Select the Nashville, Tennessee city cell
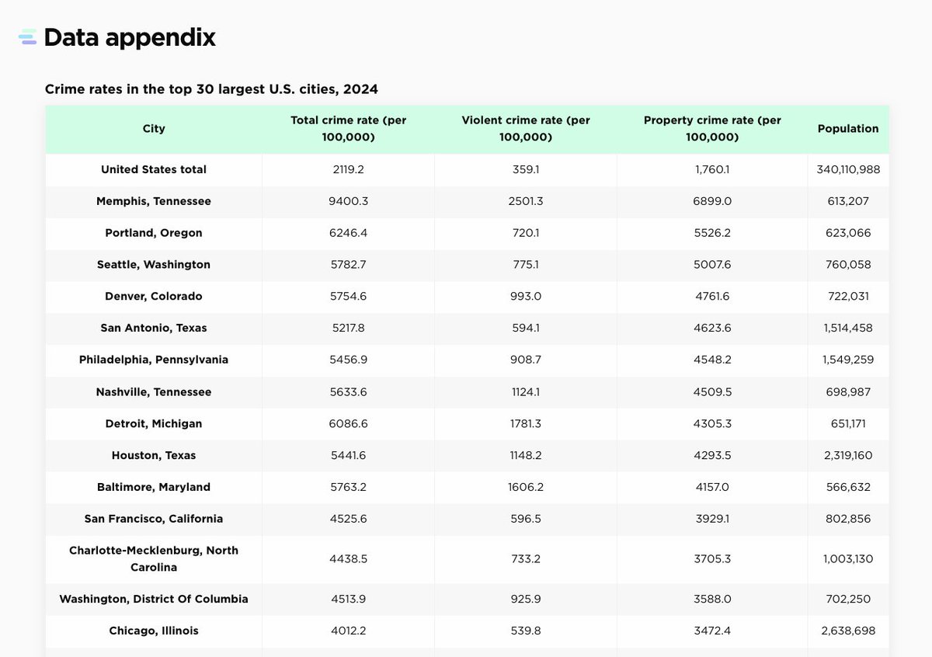 click(x=154, y=392)
